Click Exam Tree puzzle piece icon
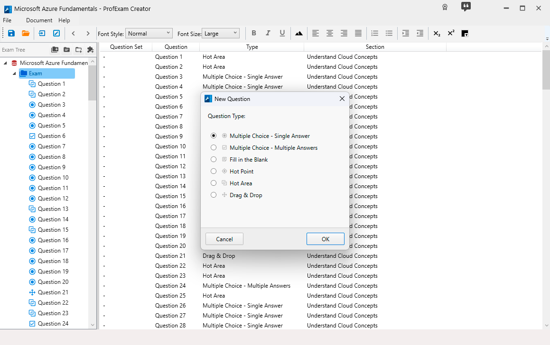This screenshot has width=550, height=345. coord(91,50)
